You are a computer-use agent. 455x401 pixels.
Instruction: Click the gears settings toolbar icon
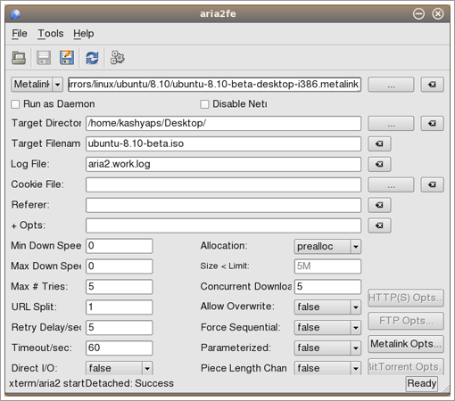click(x=117, y=58)
